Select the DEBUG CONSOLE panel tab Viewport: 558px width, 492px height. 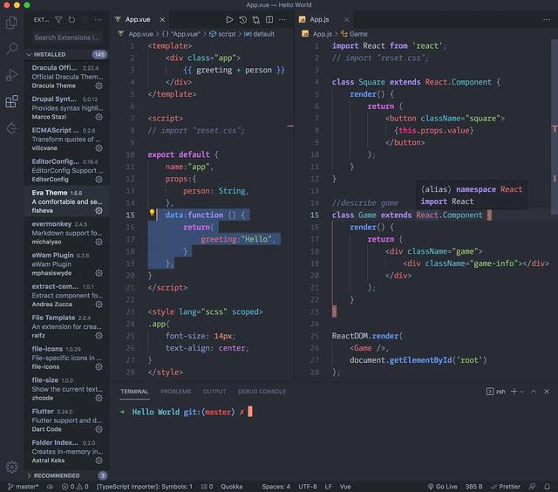click(x=262, y=392)
